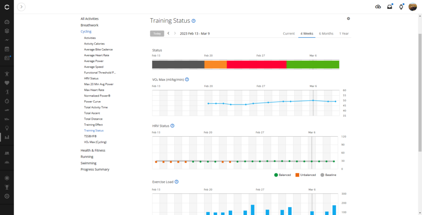Expand the Health & Fitness category
Screen dimensions: 422x215
(93, 151)
